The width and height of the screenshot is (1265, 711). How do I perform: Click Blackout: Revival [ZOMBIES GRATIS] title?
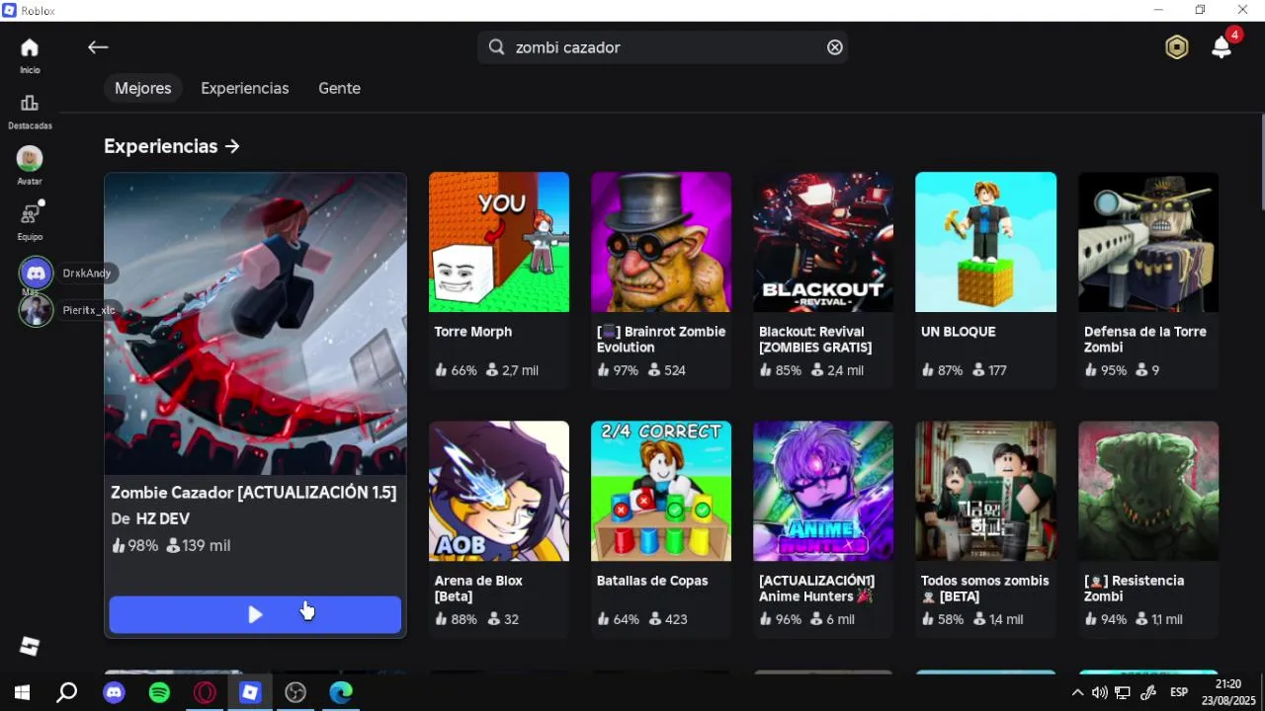pos(815,340)
